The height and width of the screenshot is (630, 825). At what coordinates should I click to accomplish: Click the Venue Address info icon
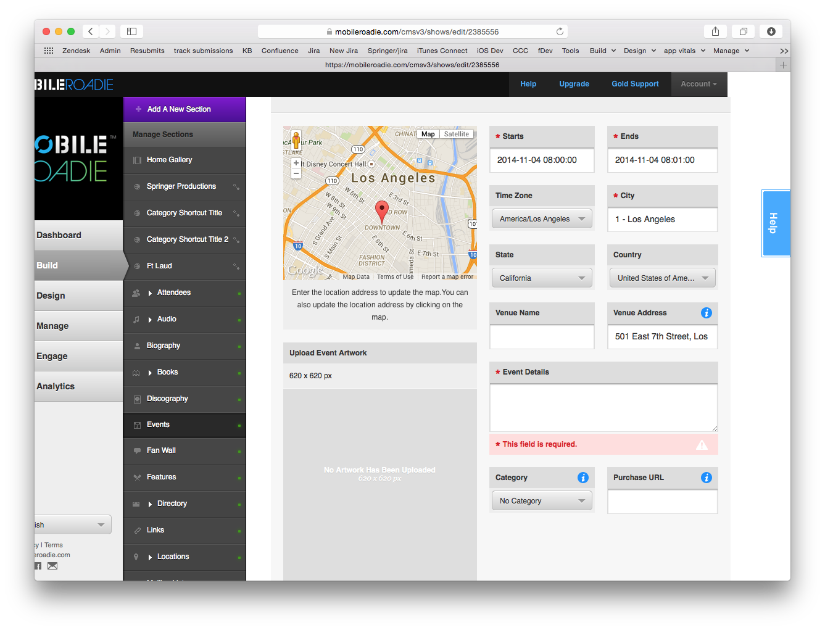pyautogui.click(x=707, y=313)
